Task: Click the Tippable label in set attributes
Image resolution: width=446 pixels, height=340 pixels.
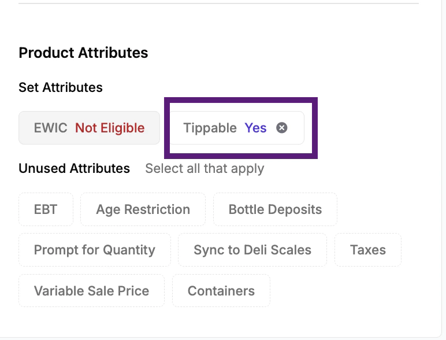Action: tap(210, 128)
